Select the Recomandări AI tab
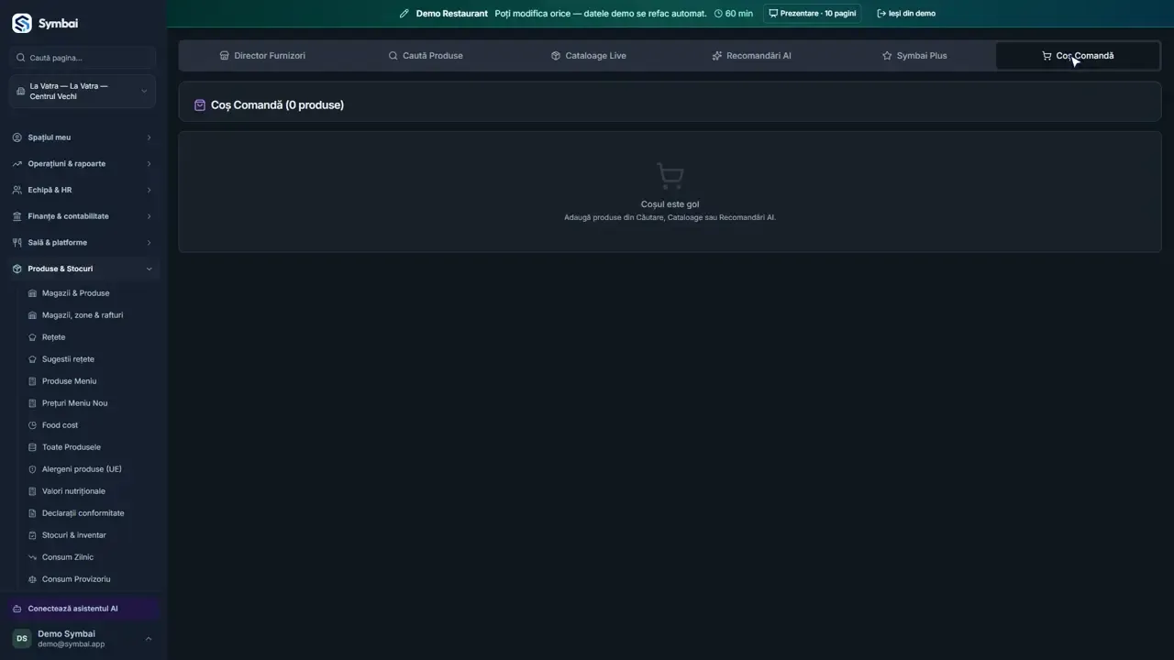 click(751, 56)
